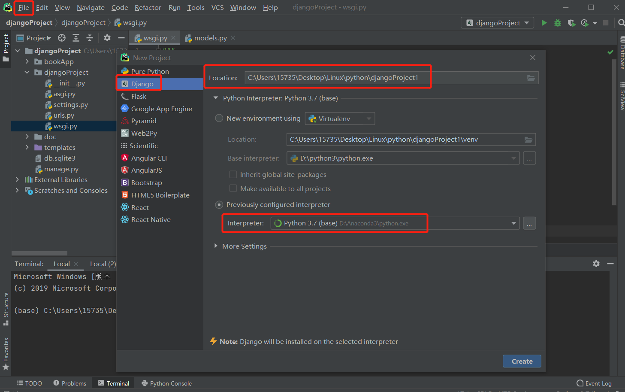
Task: Browse venv location folder icon
Action: click(528, 140)
